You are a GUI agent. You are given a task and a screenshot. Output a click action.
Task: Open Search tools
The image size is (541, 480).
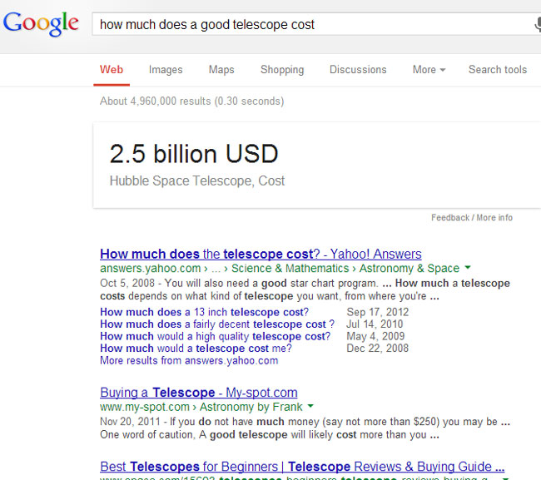(x=498, y=70)
